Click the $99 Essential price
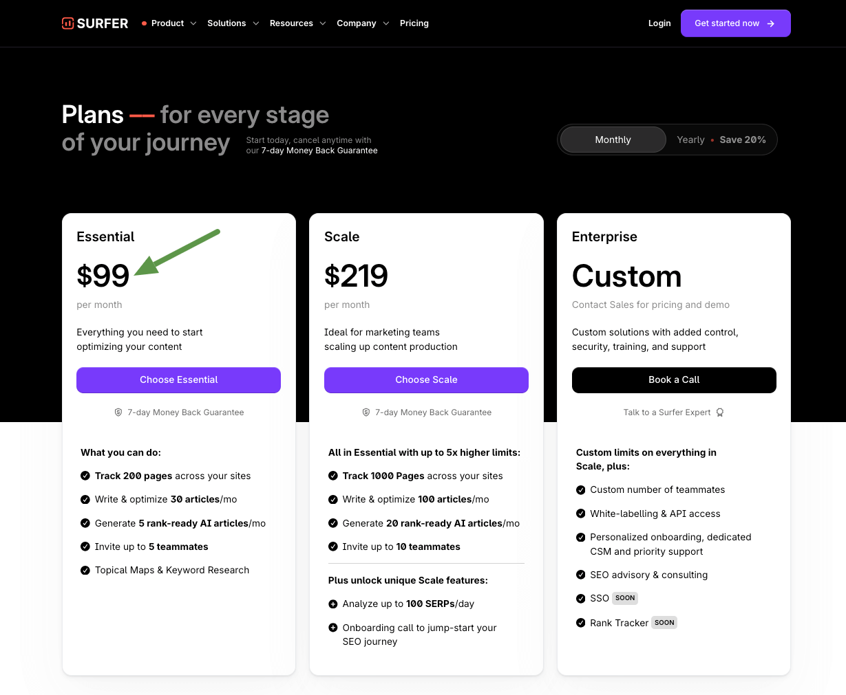The height and width of the screenshot is (695, 846). (103, 276)
